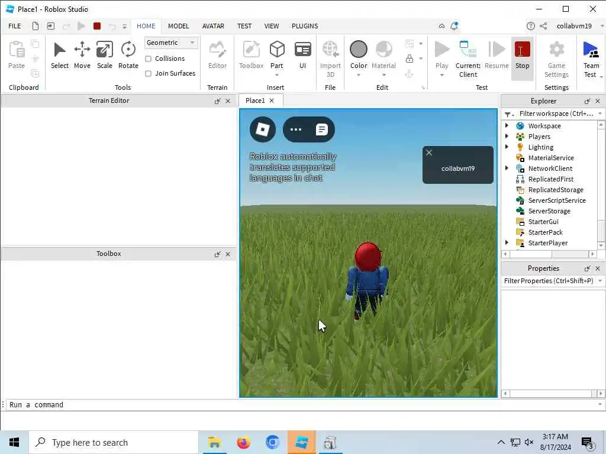
Task: Click the Paste clipboard icon
Action: coord(17,50)
